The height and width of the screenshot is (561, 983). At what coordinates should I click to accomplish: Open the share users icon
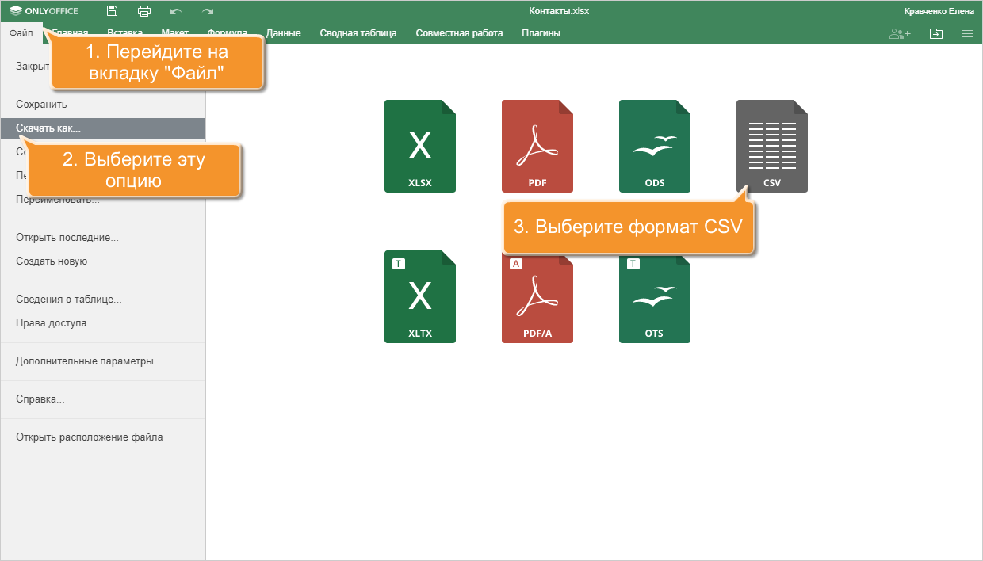pos(900,33)
